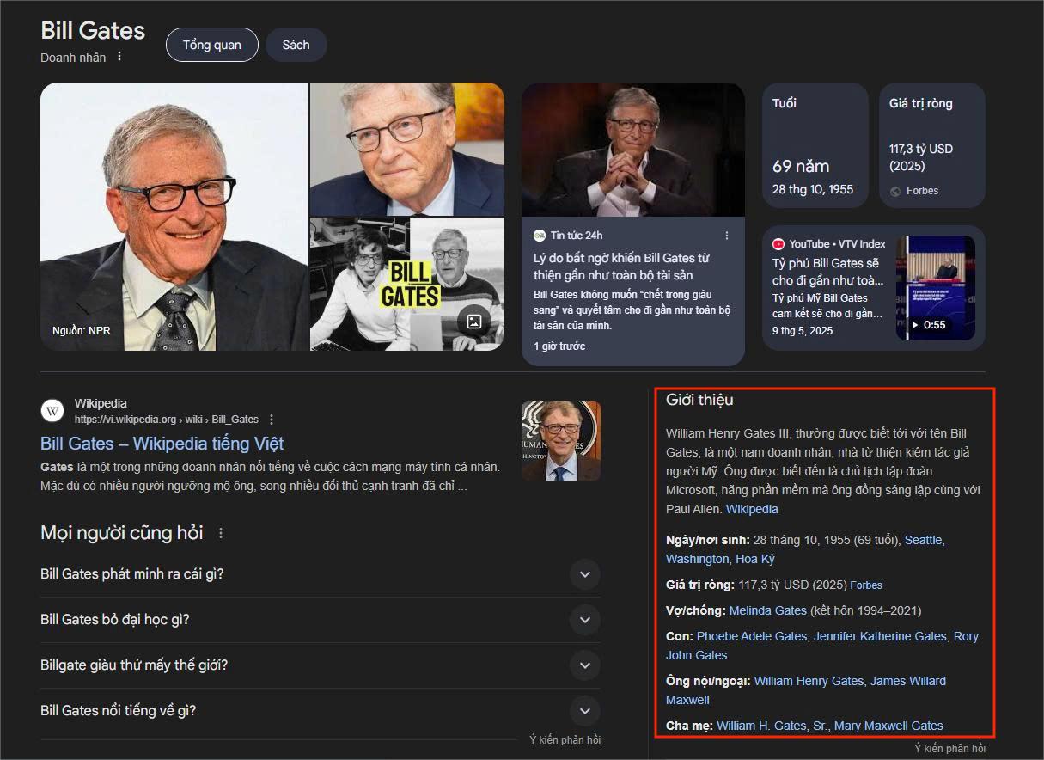Click Ý kiến phản hồi under the info panel
Viewport: 1044px width, 760px height.
(x=949, y=749)
